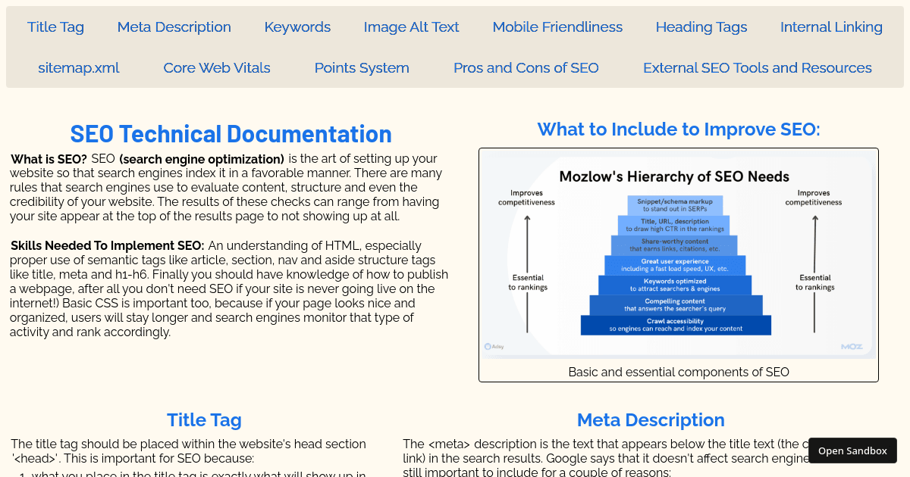The width and height of the screenshot is (910, 477).
Task: Open the Title Tag navigation link
Action: [55, 26]
